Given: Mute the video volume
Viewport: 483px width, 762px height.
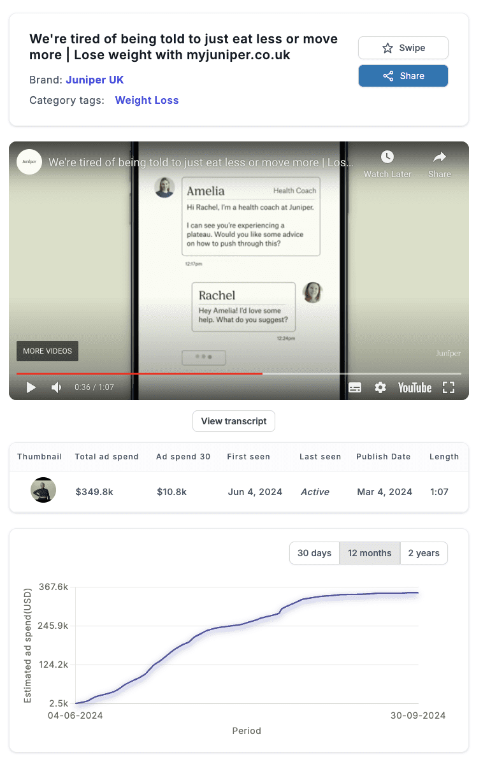Looking at the screenshot, I should tap(56, 387).
